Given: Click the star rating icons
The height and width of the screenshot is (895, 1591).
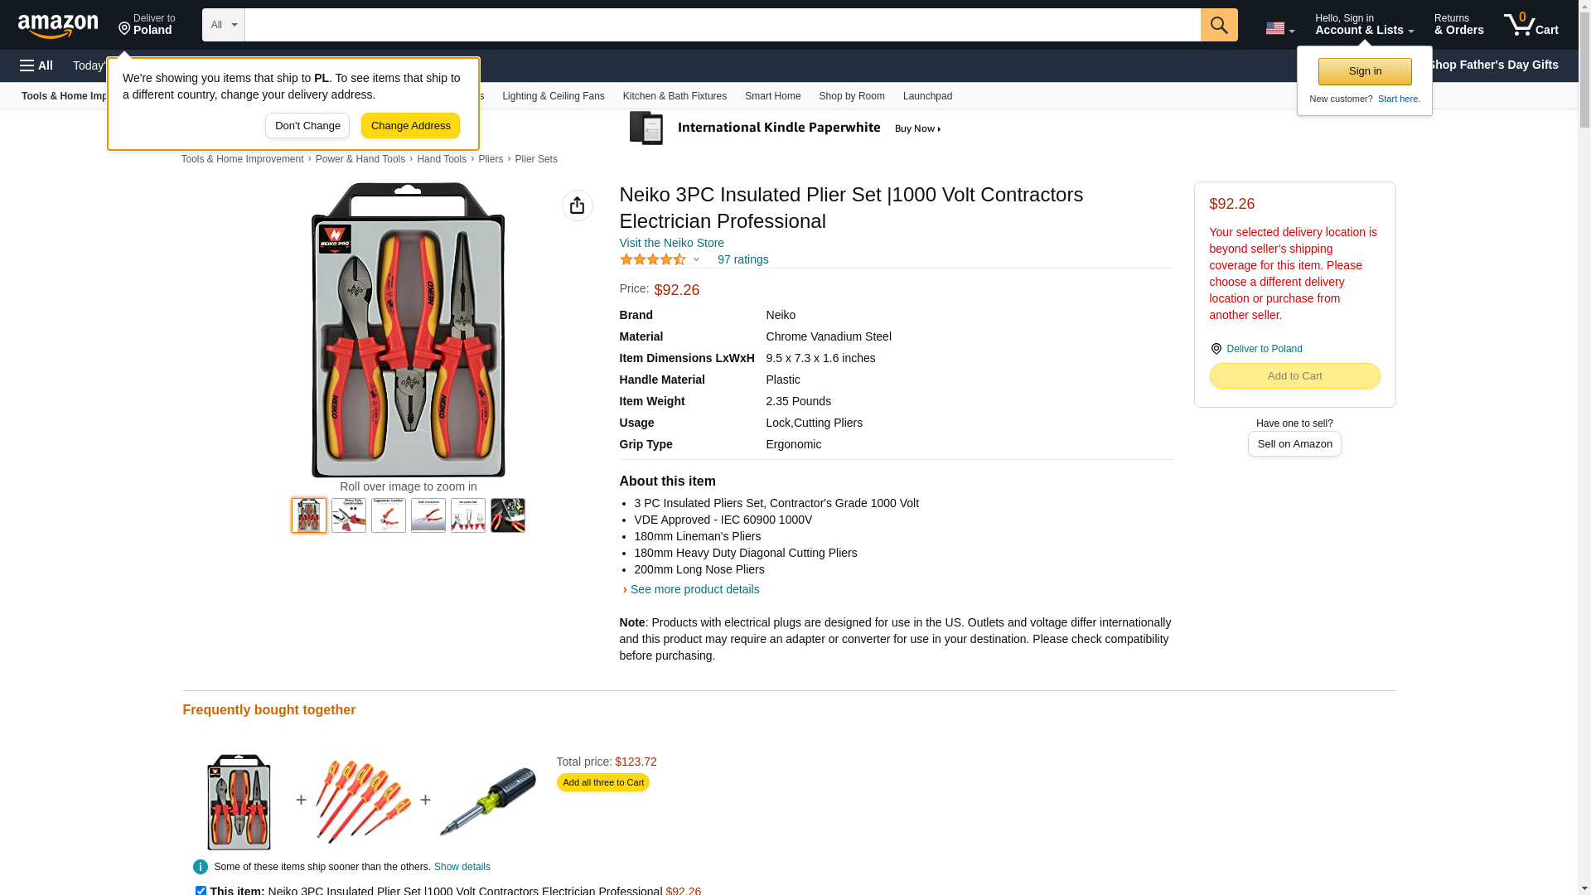Looking at the screenshot, I should (x=653, y=259).
